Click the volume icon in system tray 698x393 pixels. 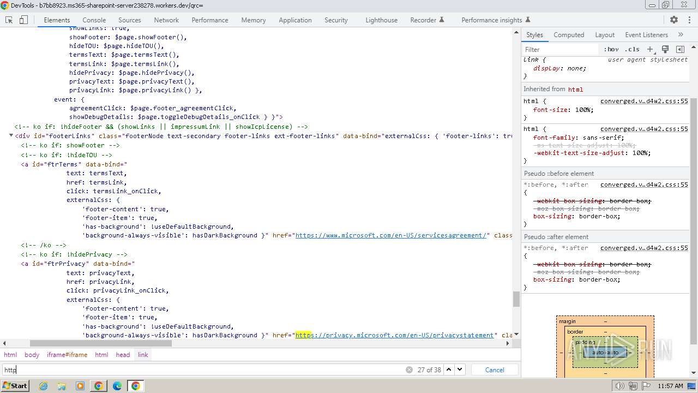point(619,386)
